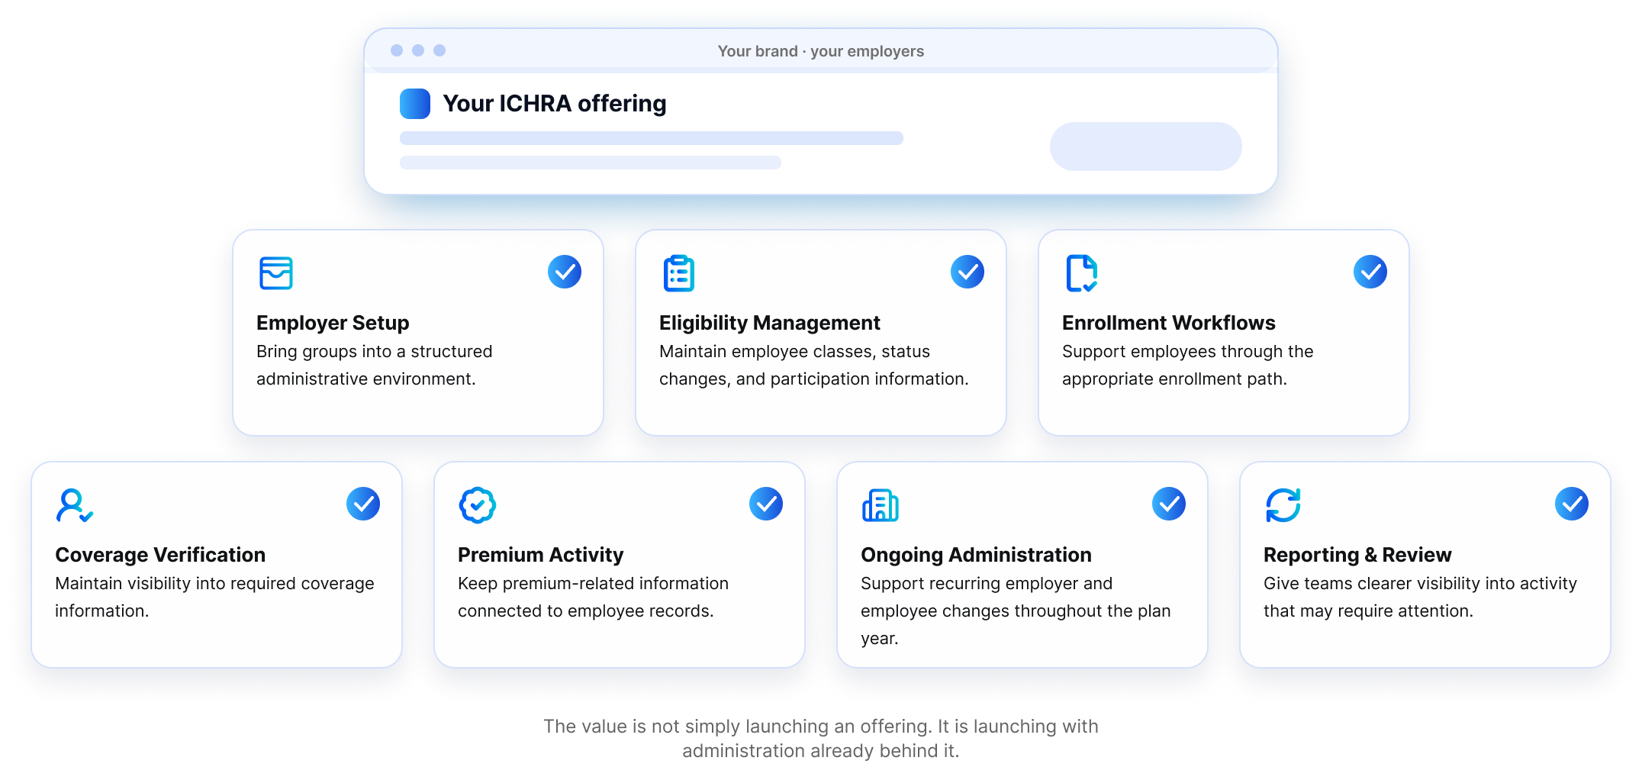Click 'Support employees through the appropriate enrollment path' text
This screenshot has width=1642, height=767.
pos(1188,366)
